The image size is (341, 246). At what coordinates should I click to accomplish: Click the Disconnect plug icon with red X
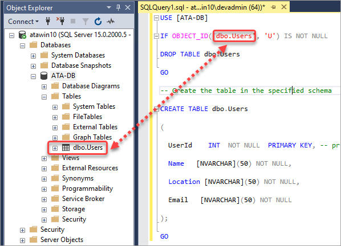(x=60, y=21)
